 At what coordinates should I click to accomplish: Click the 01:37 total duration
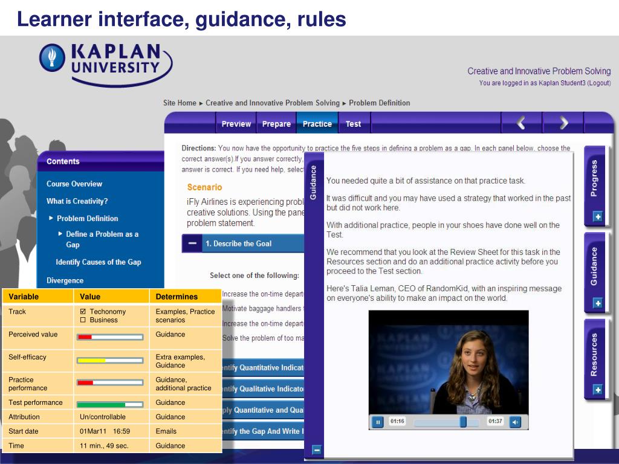495,421
